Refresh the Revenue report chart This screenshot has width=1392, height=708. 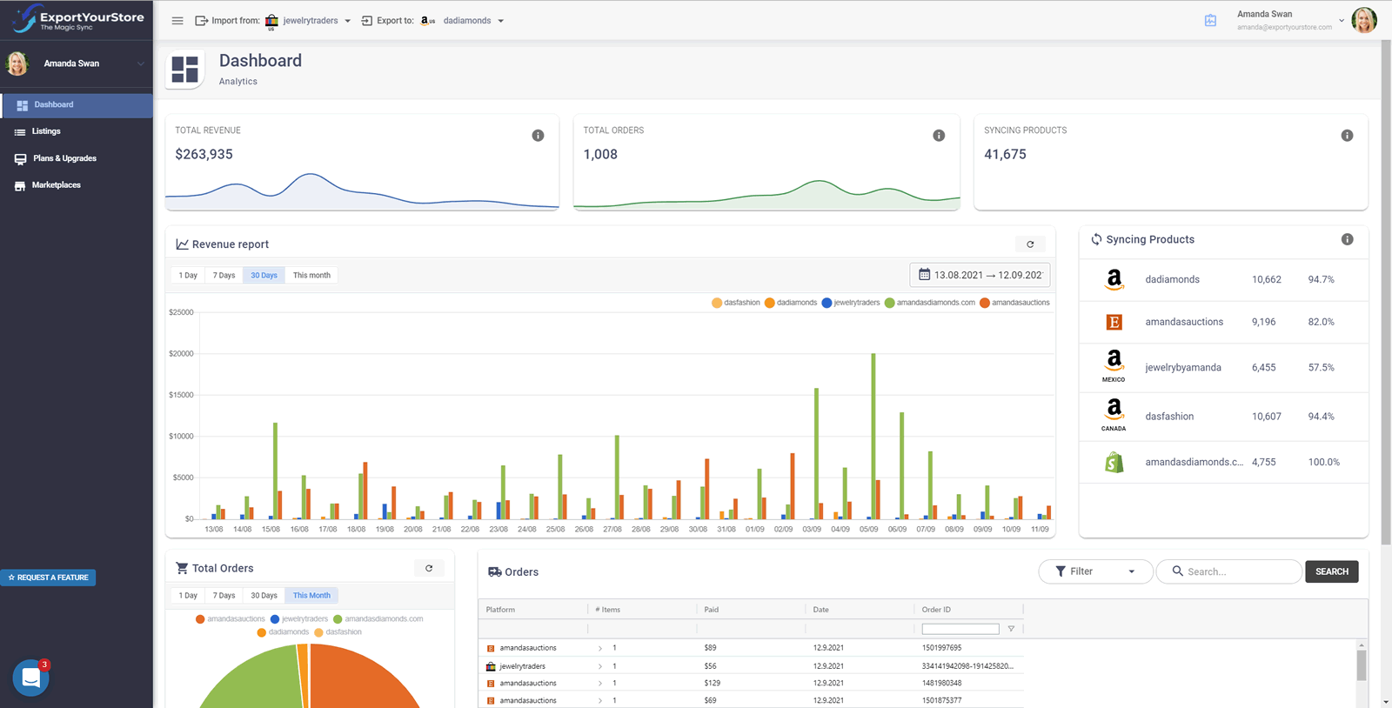1030,244
